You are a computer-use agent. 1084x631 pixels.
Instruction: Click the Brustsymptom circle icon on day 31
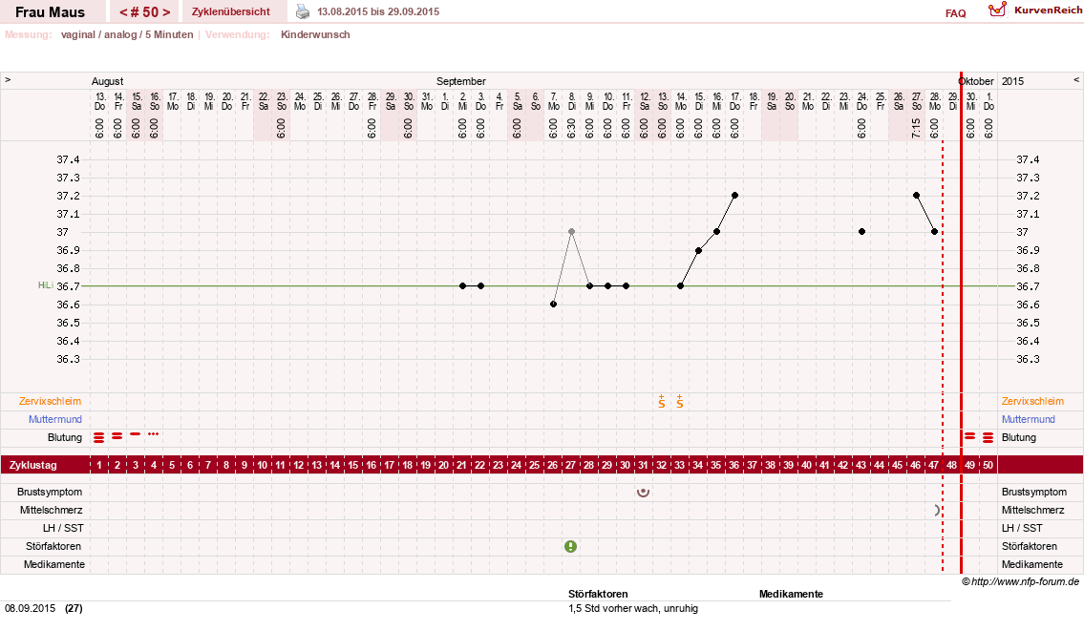click(x=643, y=492)
